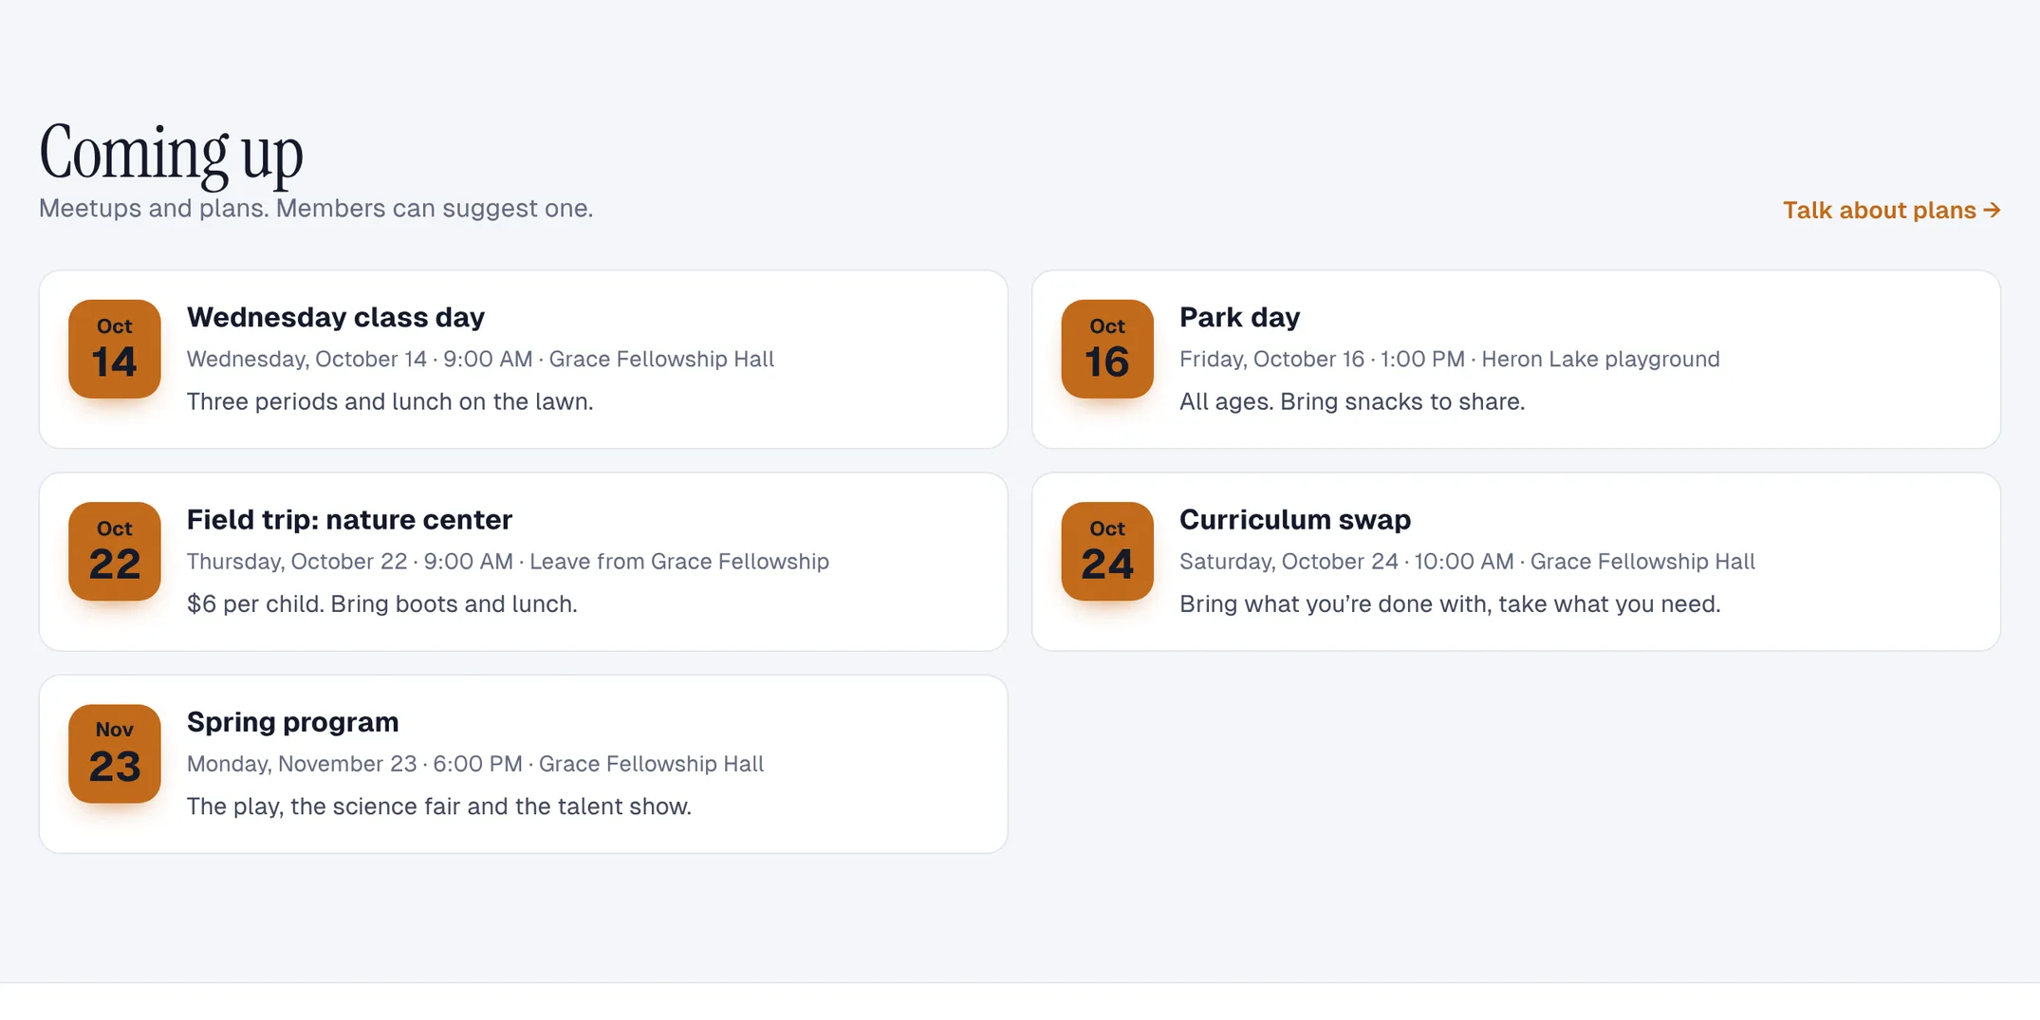Open the Wednesday class day event title
2040x1020 pixels.
336,317
